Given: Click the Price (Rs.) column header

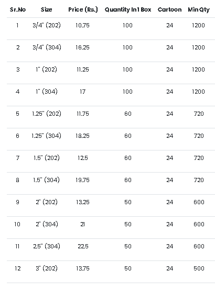Looking at the screenshot, I should pos(83,9).
